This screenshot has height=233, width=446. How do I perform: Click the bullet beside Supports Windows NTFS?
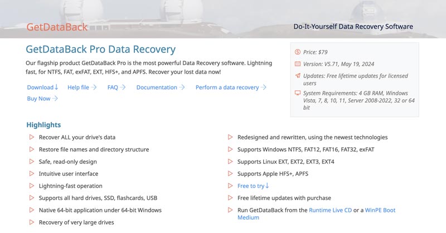tap(230, 149)
